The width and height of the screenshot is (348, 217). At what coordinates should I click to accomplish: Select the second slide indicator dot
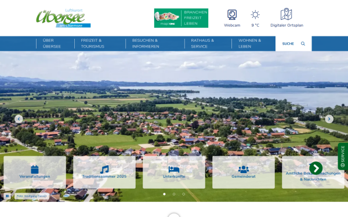click(x=174, y=194)
